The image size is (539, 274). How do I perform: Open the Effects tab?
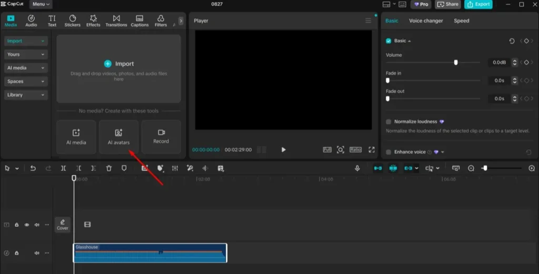93,21
